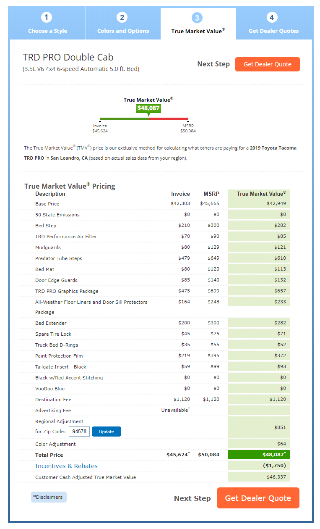The width and height of the screenshot is (320, 529).
Task: Click the TRD PRO Graphics Package label
Action: point(67,291)
